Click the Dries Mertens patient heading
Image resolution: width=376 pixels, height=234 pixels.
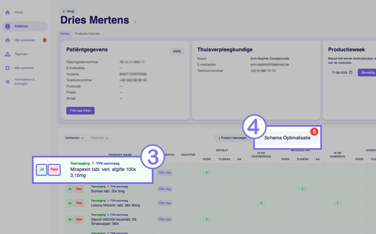[95, 20]
